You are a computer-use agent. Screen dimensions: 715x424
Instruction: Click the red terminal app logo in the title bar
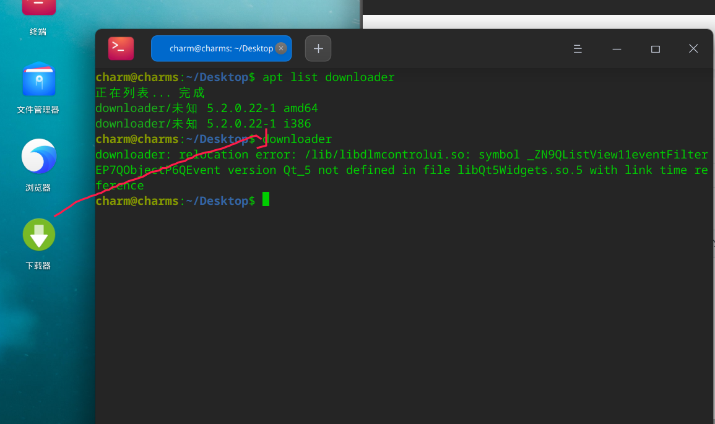coord(121,48)
